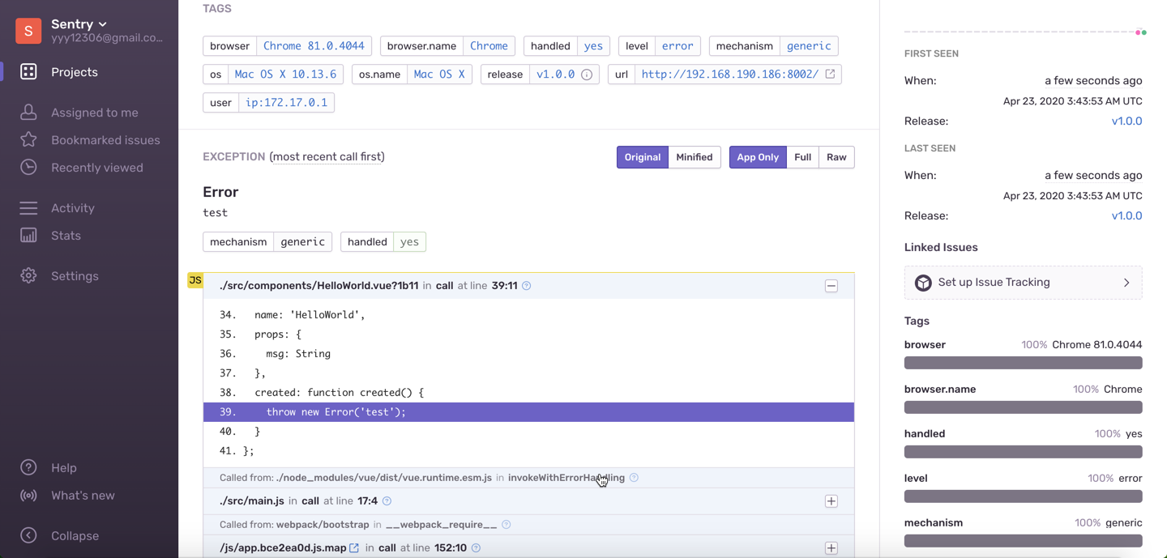The height and width of the screenshot is (558, 1167).
Task: Open the First Seen v1.0.0 release link
Action: tap(1126, 121)
